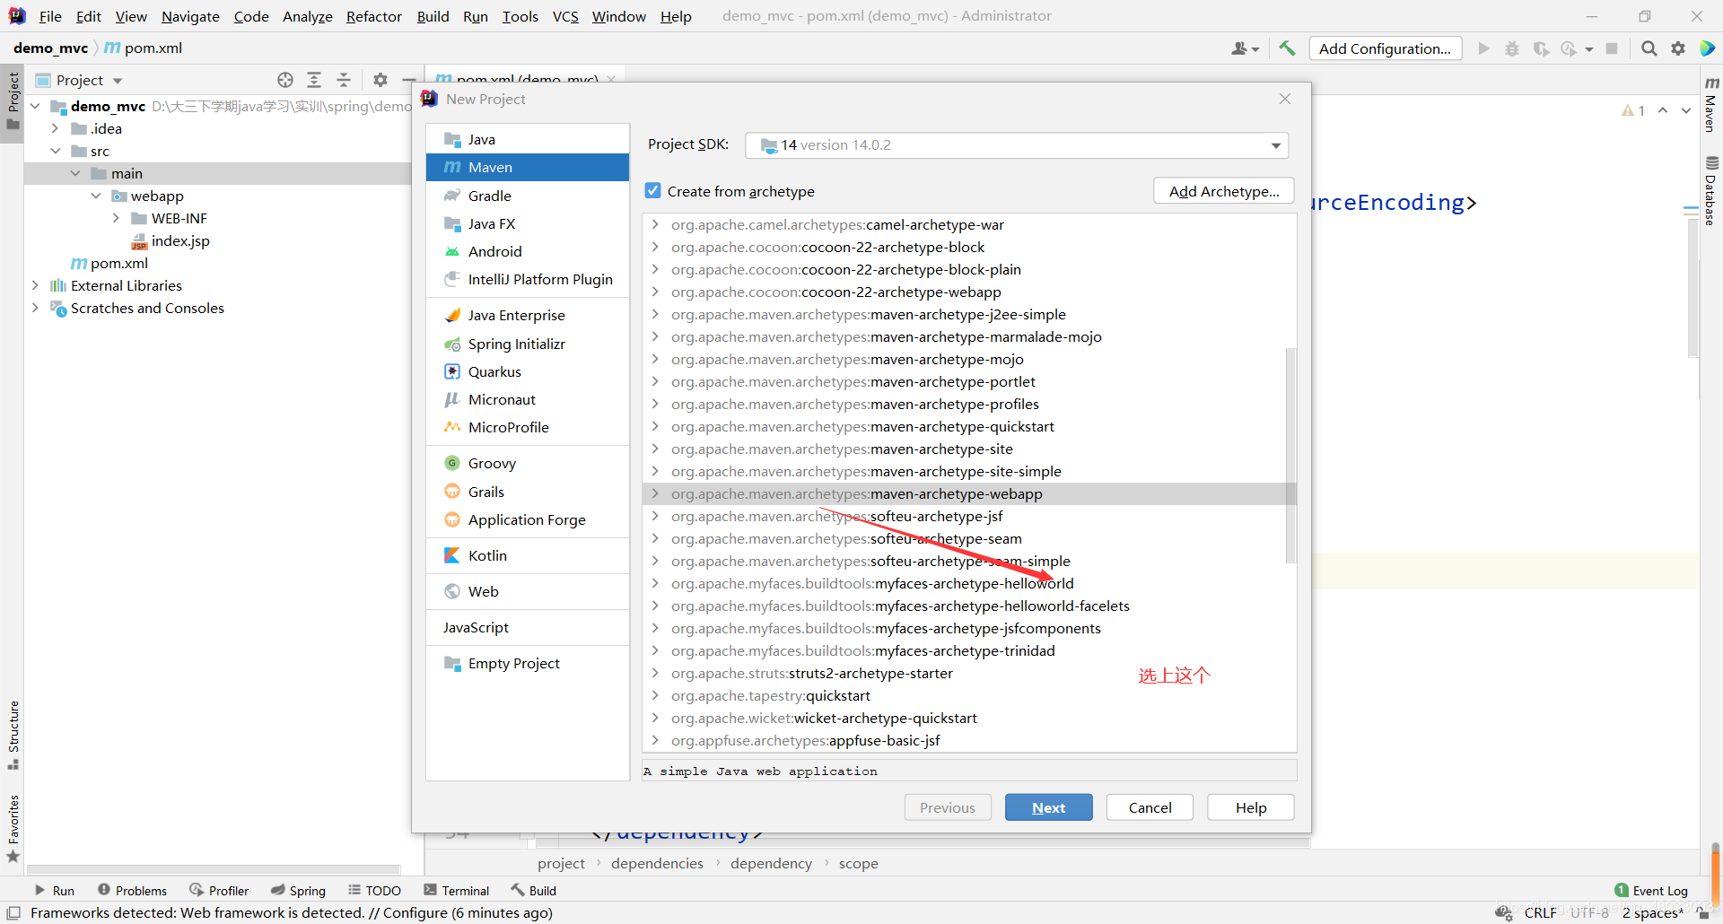
Task: Open File menu
Action: [50, 16]
